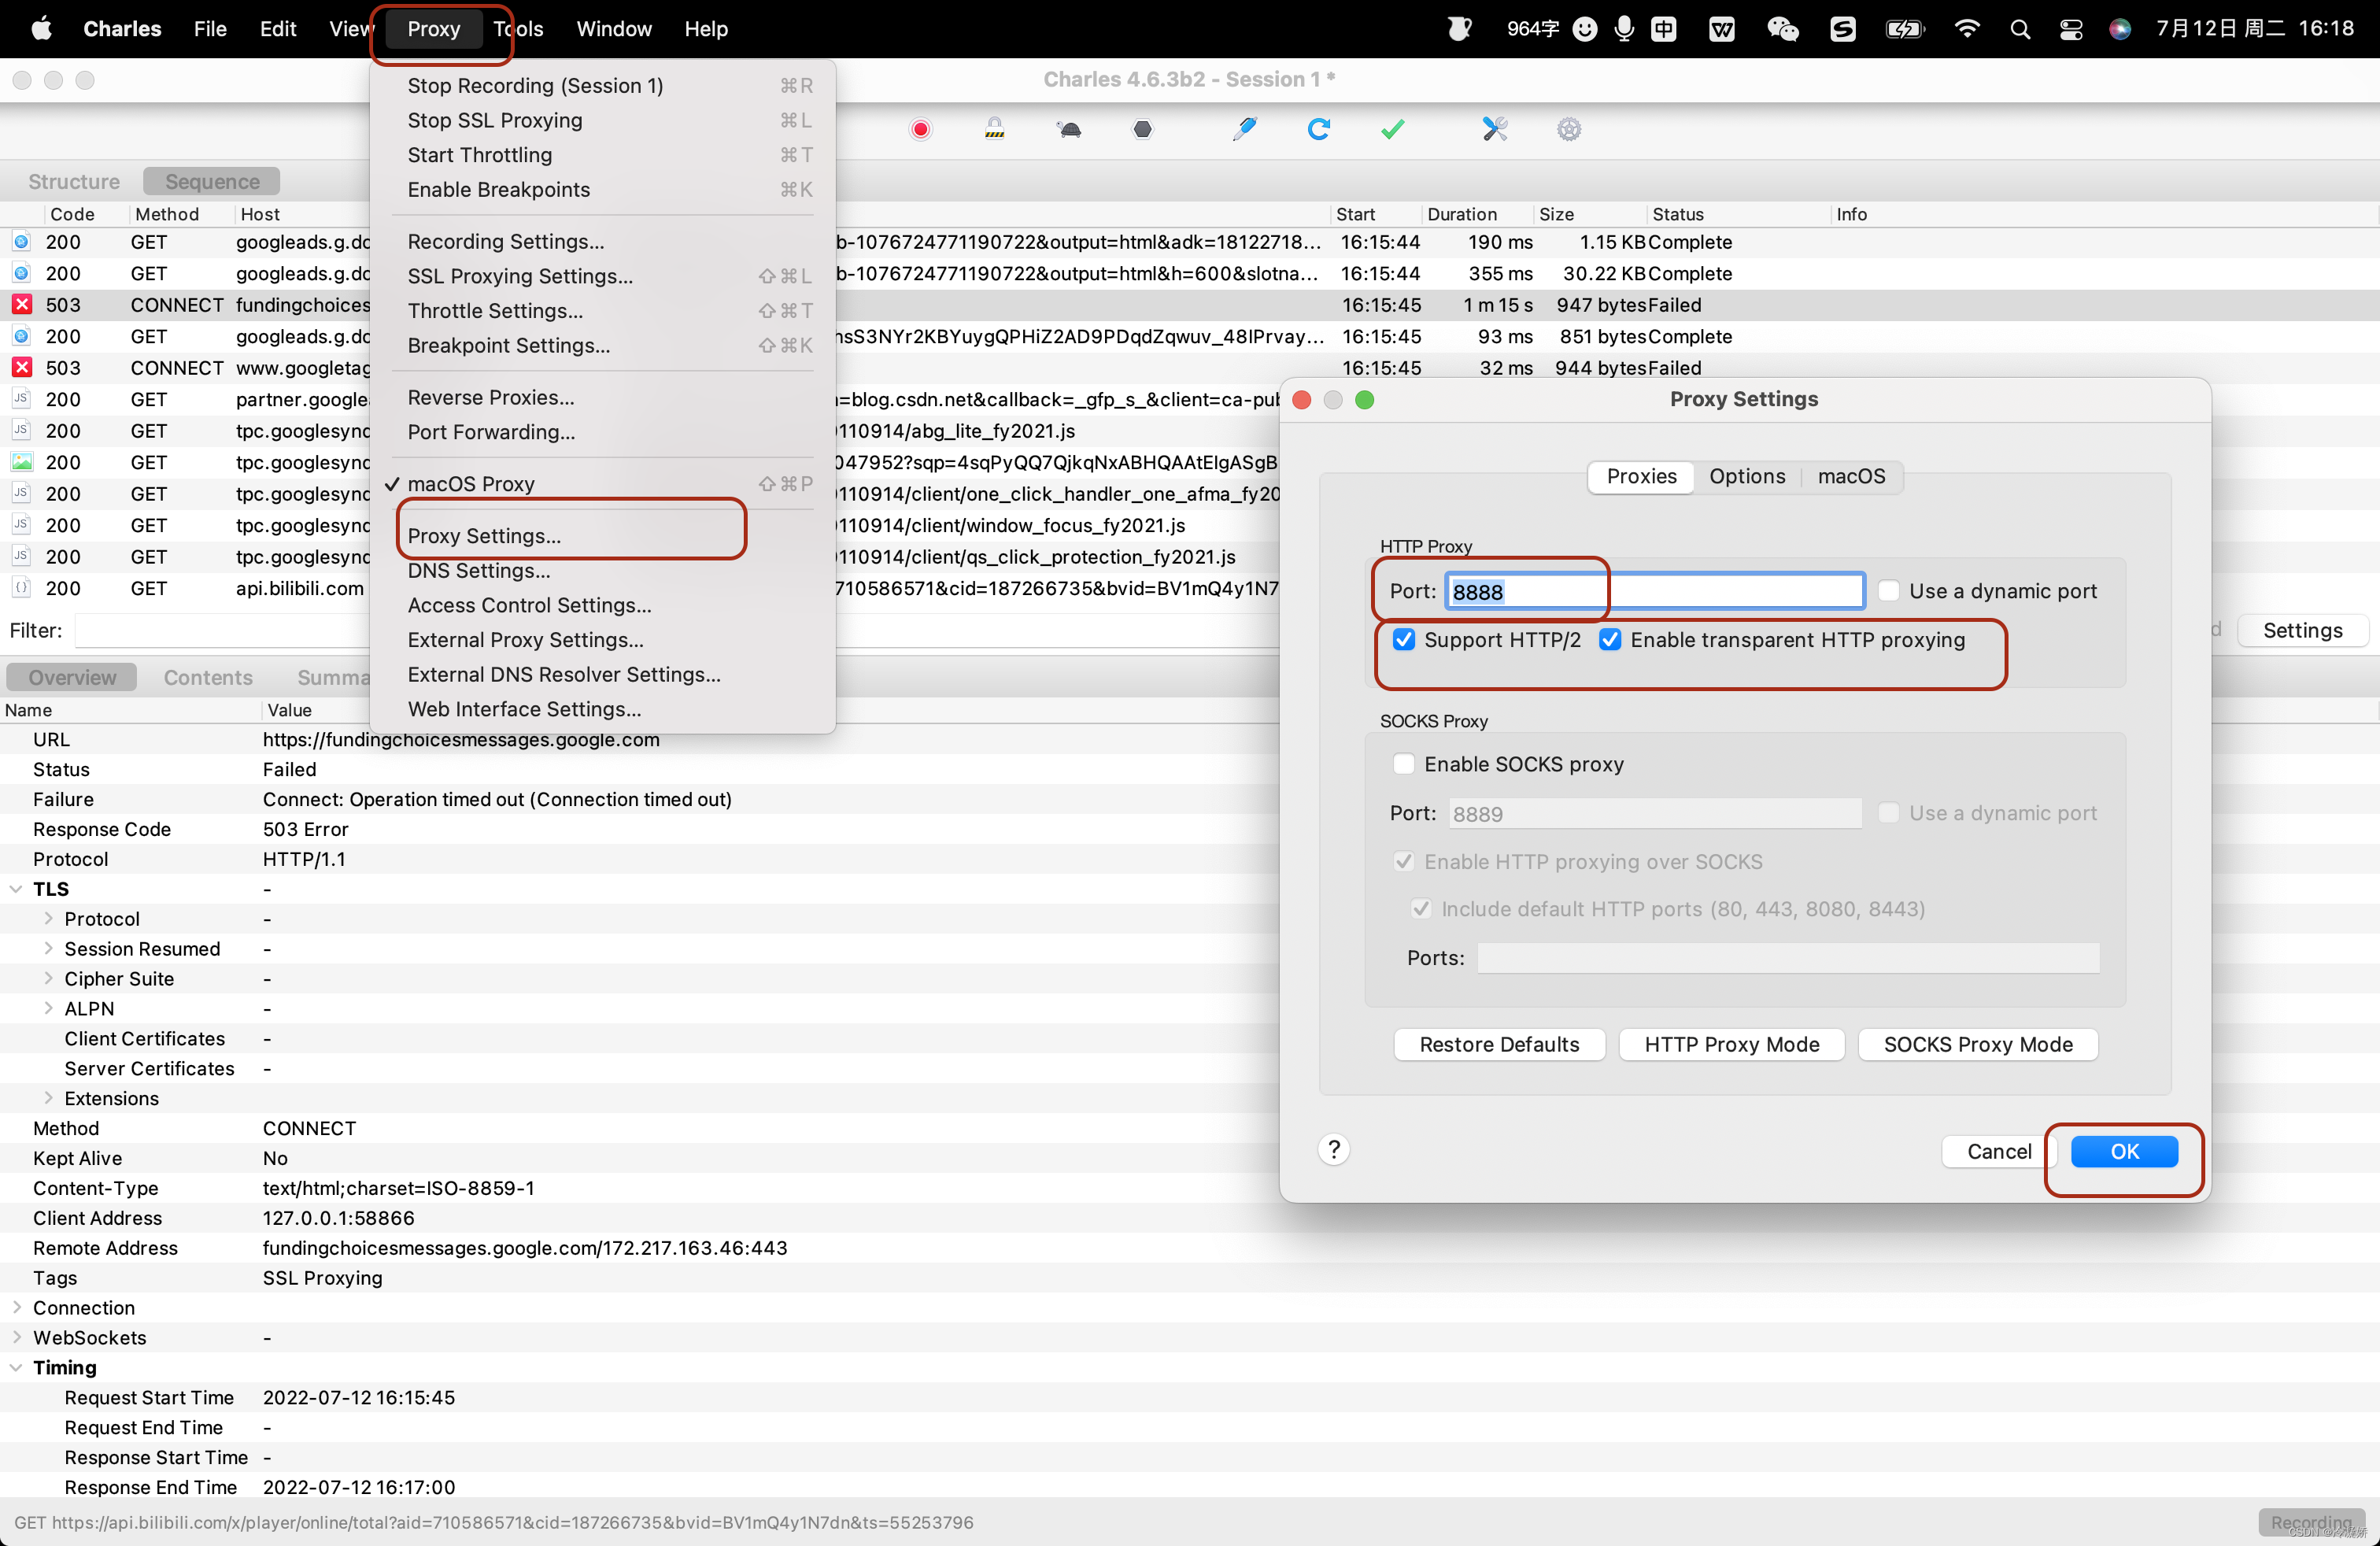This screenshot has width=2380, height=1546.
Task: Collapse the Timing section
Action: click(x=16, y=1368)
